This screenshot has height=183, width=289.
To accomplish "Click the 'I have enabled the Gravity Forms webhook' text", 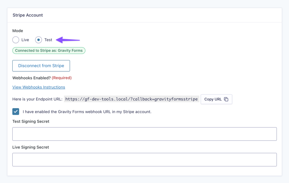I will pos(87,112).
